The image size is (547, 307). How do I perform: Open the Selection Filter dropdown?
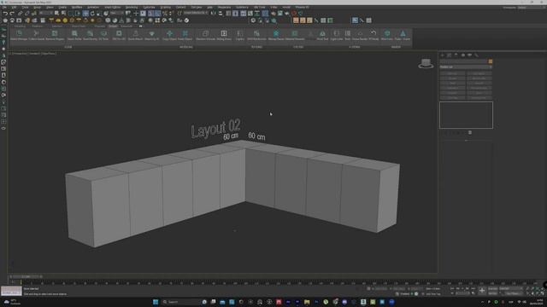[x=45, y=14]
